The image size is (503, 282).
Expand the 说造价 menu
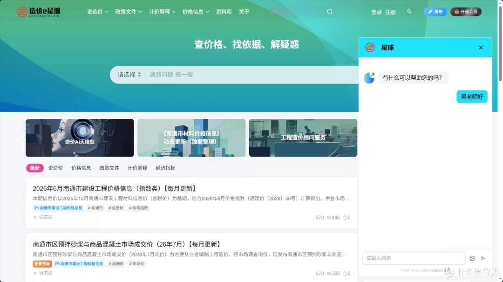pos(97,12)
